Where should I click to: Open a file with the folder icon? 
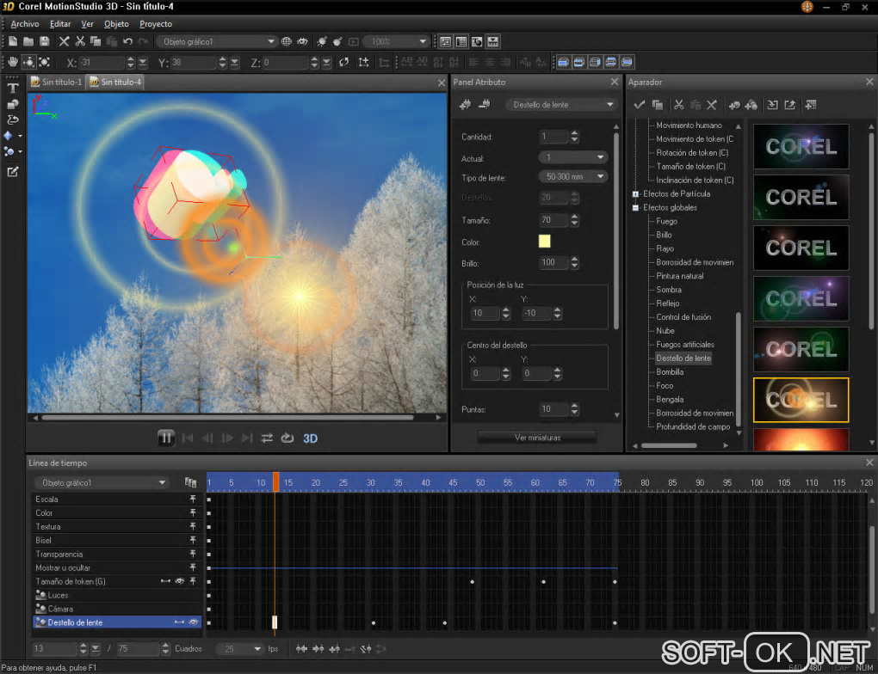click(x=28, y=41)
